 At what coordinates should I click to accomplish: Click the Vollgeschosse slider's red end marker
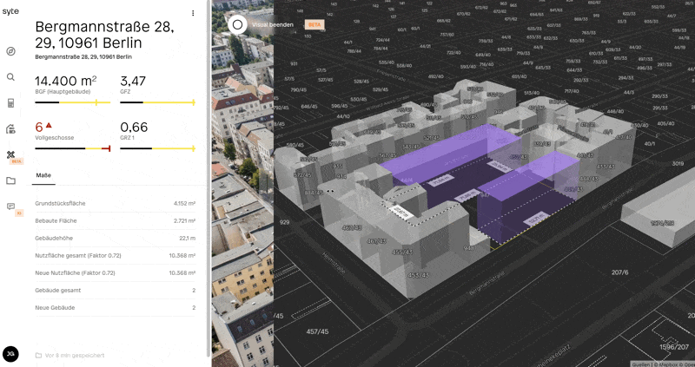[x=106, y=148]
